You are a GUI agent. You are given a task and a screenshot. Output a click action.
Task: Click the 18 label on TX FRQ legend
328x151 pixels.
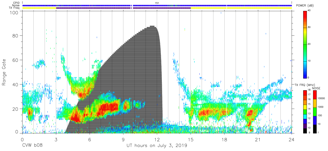(309, 90)
